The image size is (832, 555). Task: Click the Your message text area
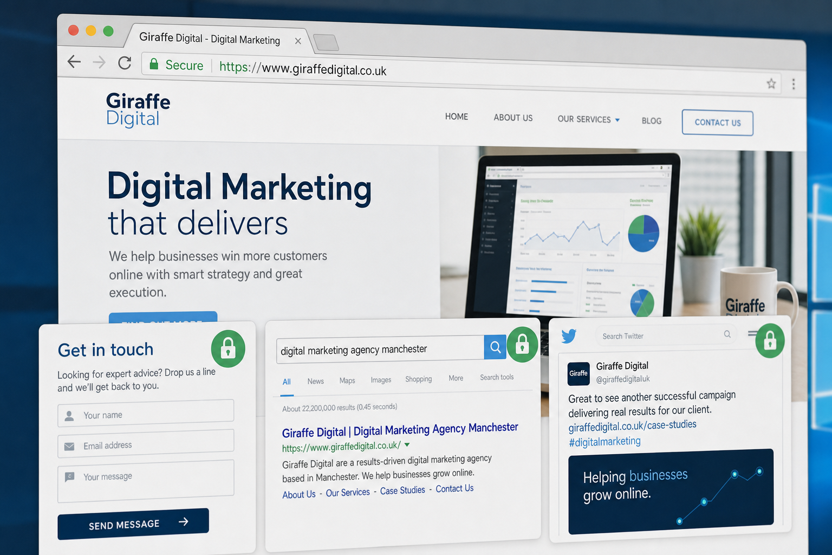click(x=146, y=481)
